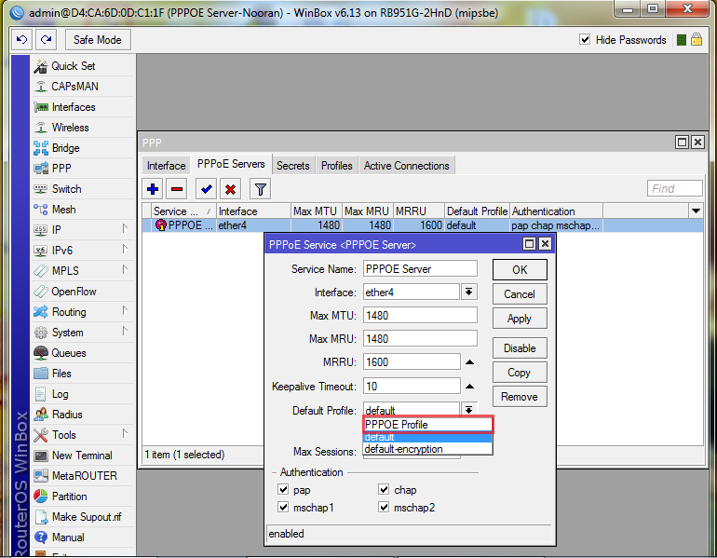The width and height of the screenshot is (717, 558).
Task: Open MetaROUTER in sidebar
Action: pyautogui.click(x=84, y=476)
